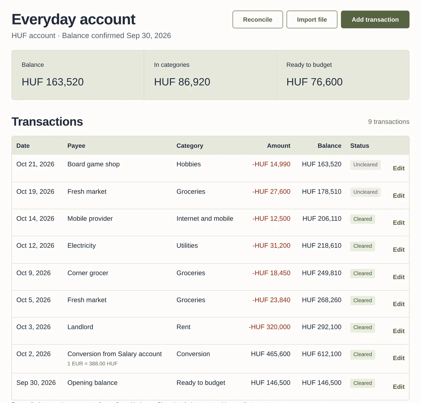This screenshot has height=403, width=421.
Task: Edit the Electricity transaction
Action: [399, 250]
